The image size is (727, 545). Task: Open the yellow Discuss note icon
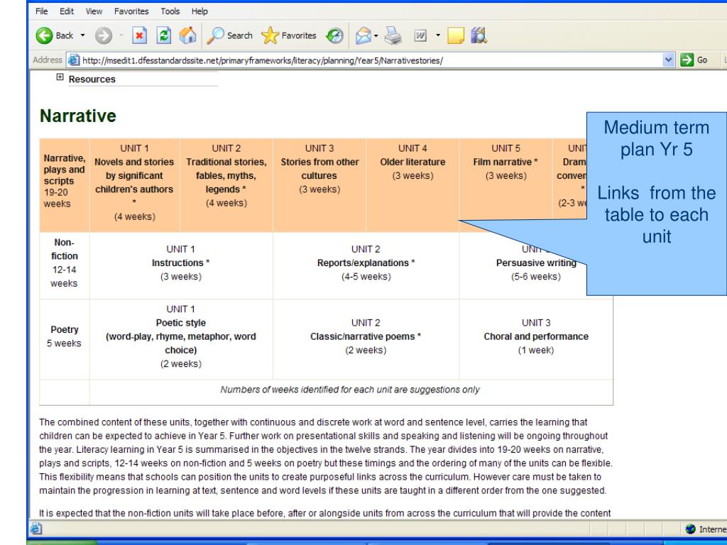455,35
